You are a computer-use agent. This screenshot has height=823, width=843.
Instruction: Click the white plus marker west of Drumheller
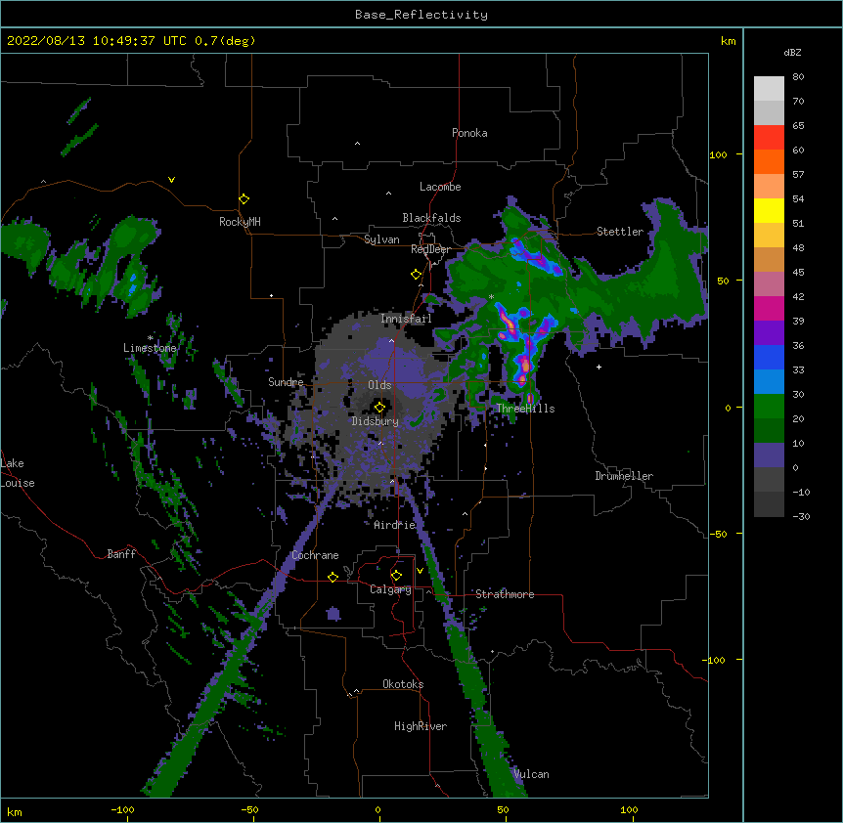(599, 367)
